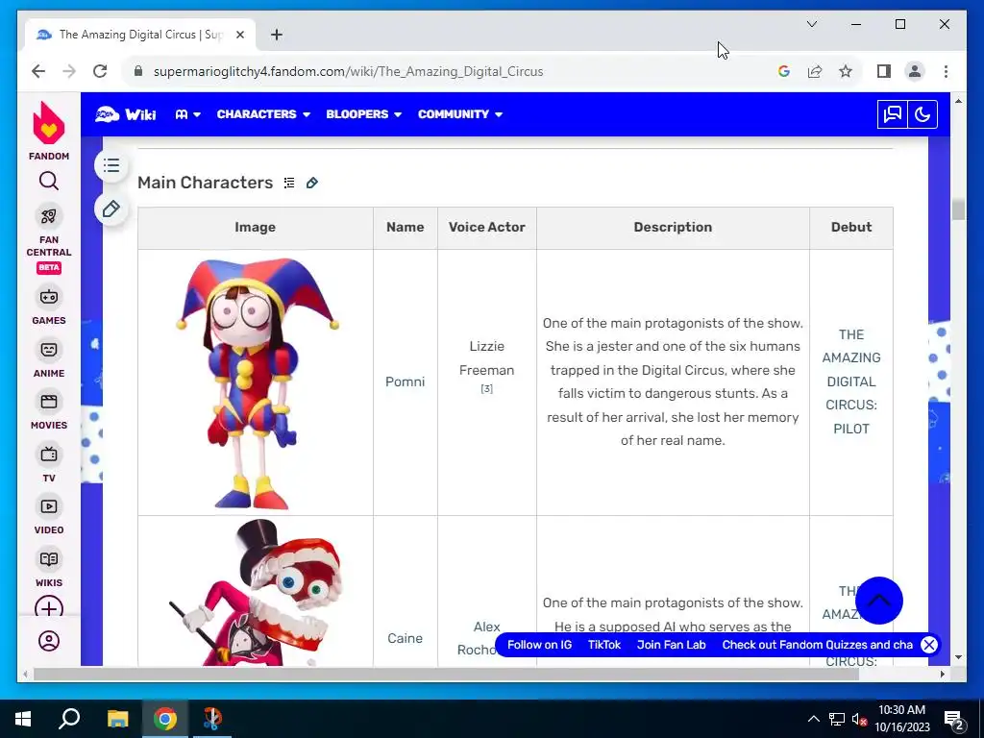Open Snipping Tool on the taskbar
The height and width of the screenshot is (738, 984).
(x=212, y=719)
